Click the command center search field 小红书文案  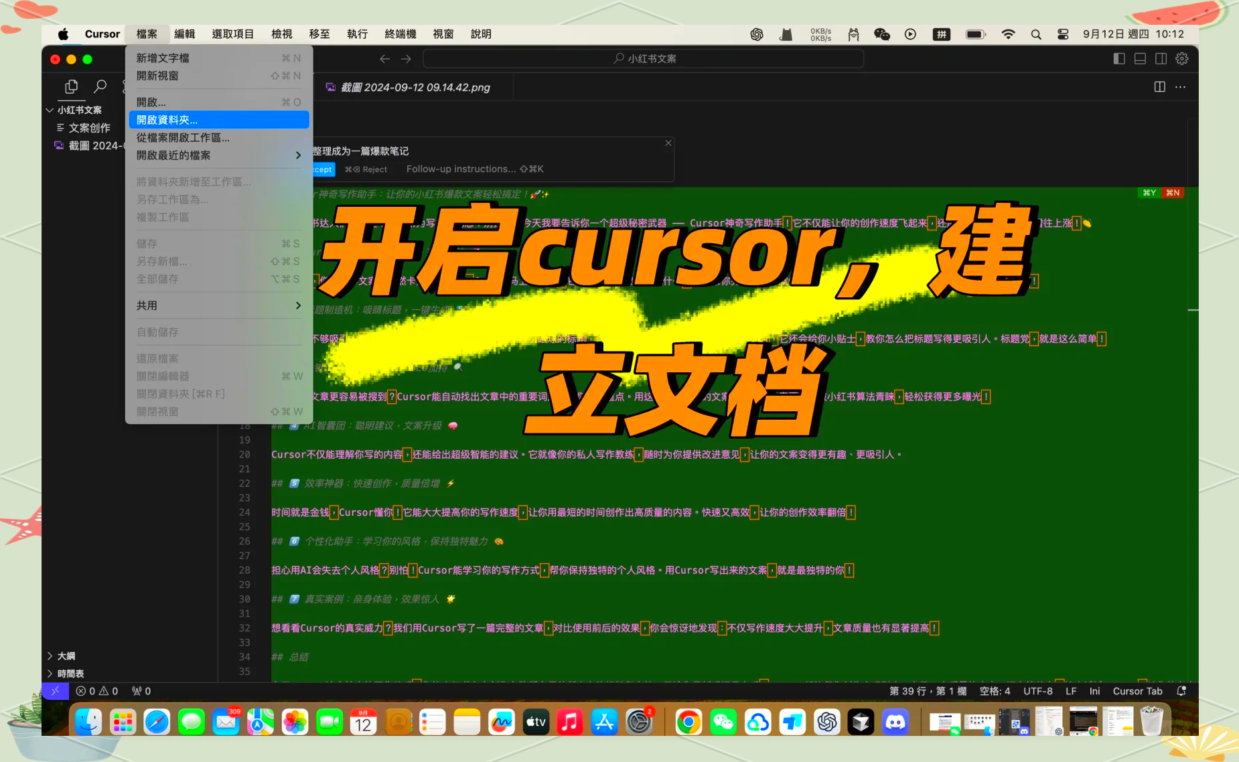[x=644, y=59]
